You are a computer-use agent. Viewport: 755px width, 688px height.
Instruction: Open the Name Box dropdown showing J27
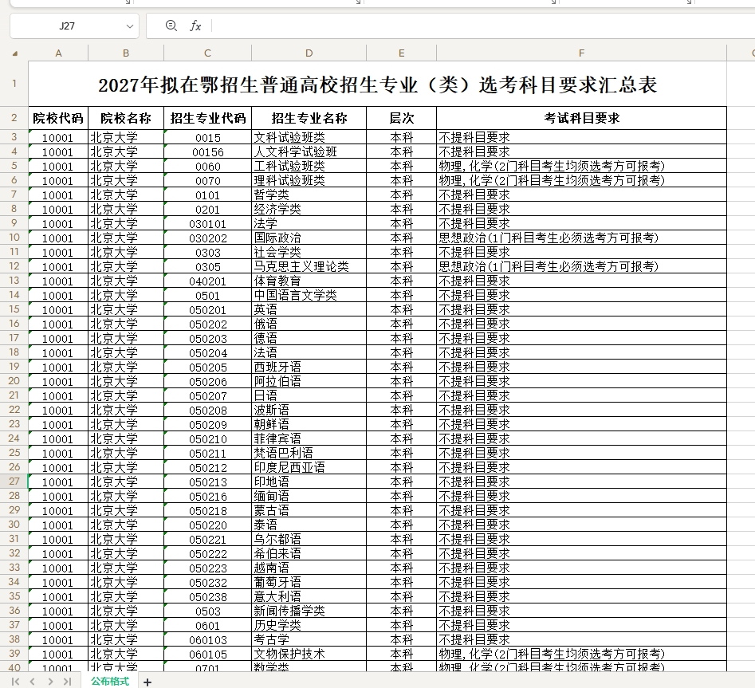click(130, 26)
